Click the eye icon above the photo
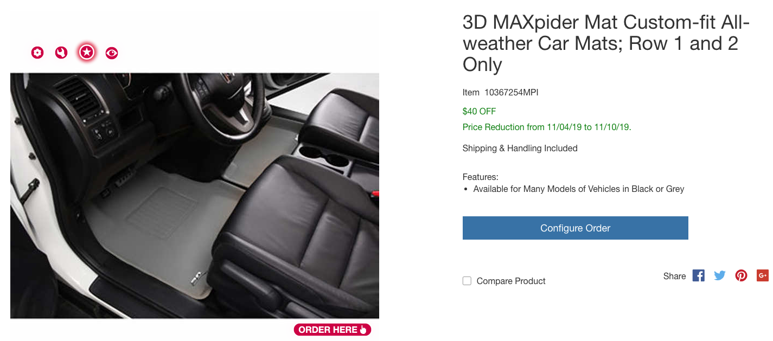 112,53
